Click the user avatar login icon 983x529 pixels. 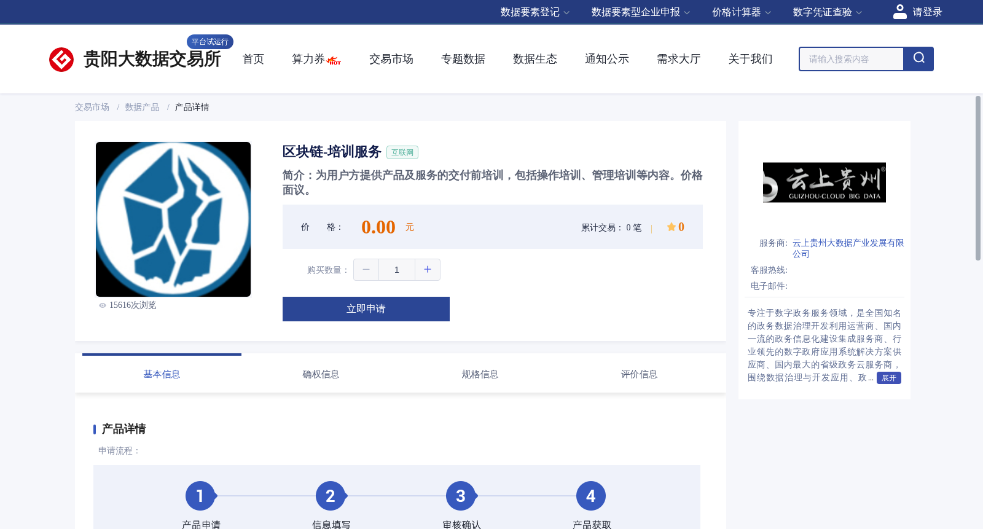[900, 12]
